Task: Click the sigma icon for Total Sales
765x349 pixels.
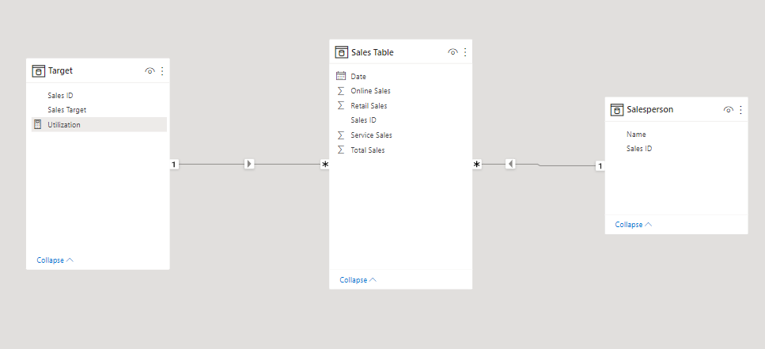Action: pyautogui.click(x=340, y=150)
